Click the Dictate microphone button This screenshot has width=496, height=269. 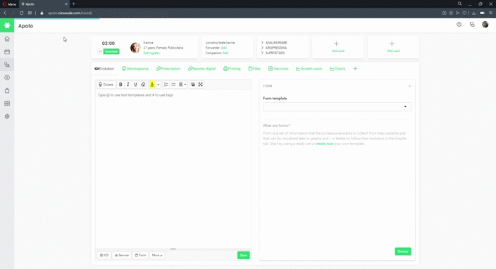[x=106, y=85]
